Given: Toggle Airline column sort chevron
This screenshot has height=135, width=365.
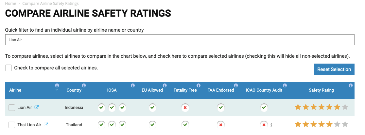Looking at the screenshot, I should pyautogui.click(x=57, y=90).
